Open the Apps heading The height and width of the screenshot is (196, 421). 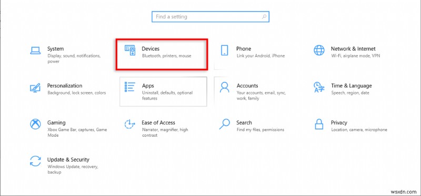[x=148, y=86]
